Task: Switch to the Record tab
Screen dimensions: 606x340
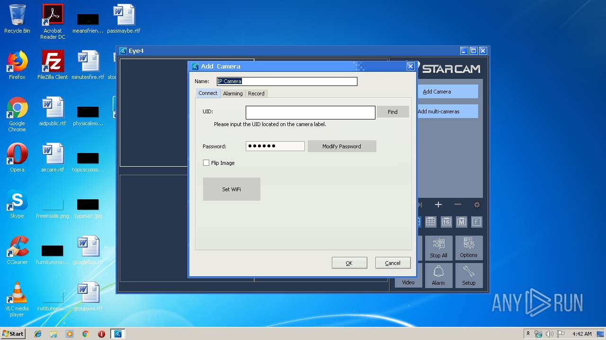Action: tap(256, 93)
